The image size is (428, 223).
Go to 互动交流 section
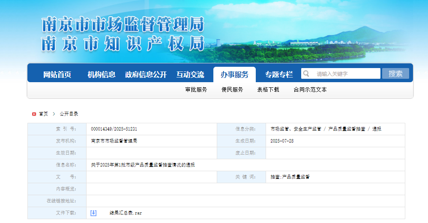190,74
